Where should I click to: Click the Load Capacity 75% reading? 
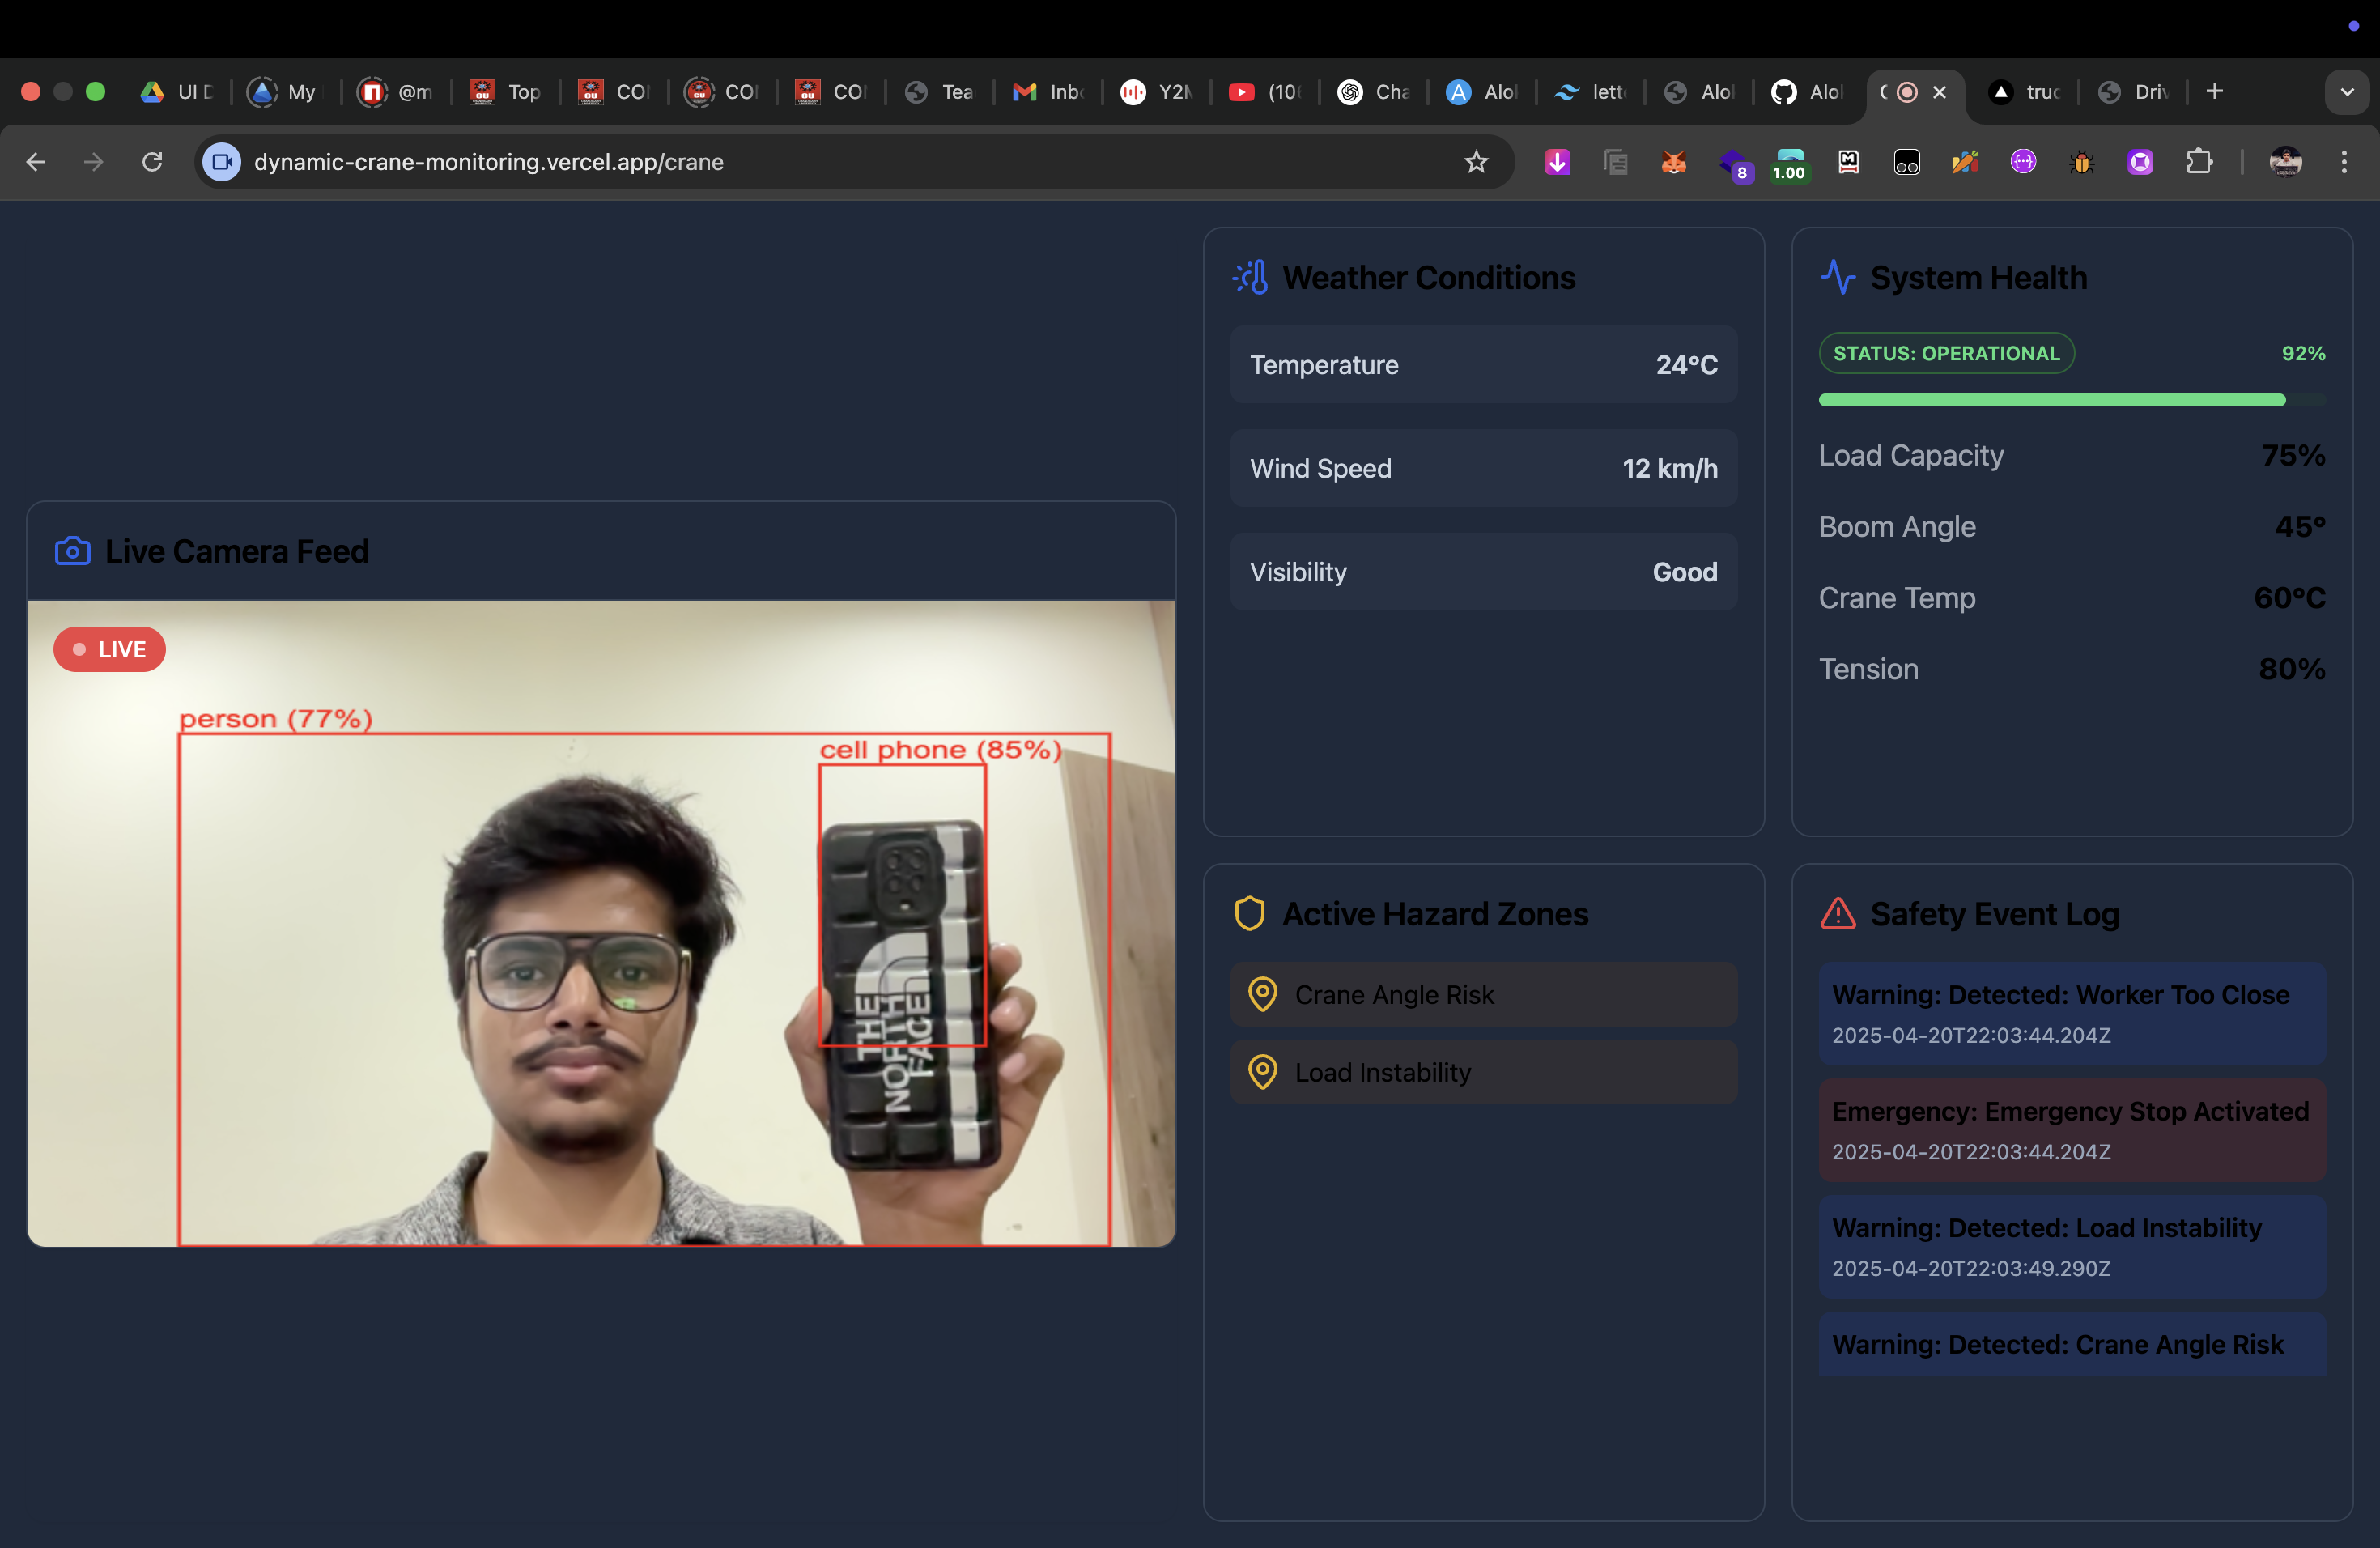[2072, 456]
